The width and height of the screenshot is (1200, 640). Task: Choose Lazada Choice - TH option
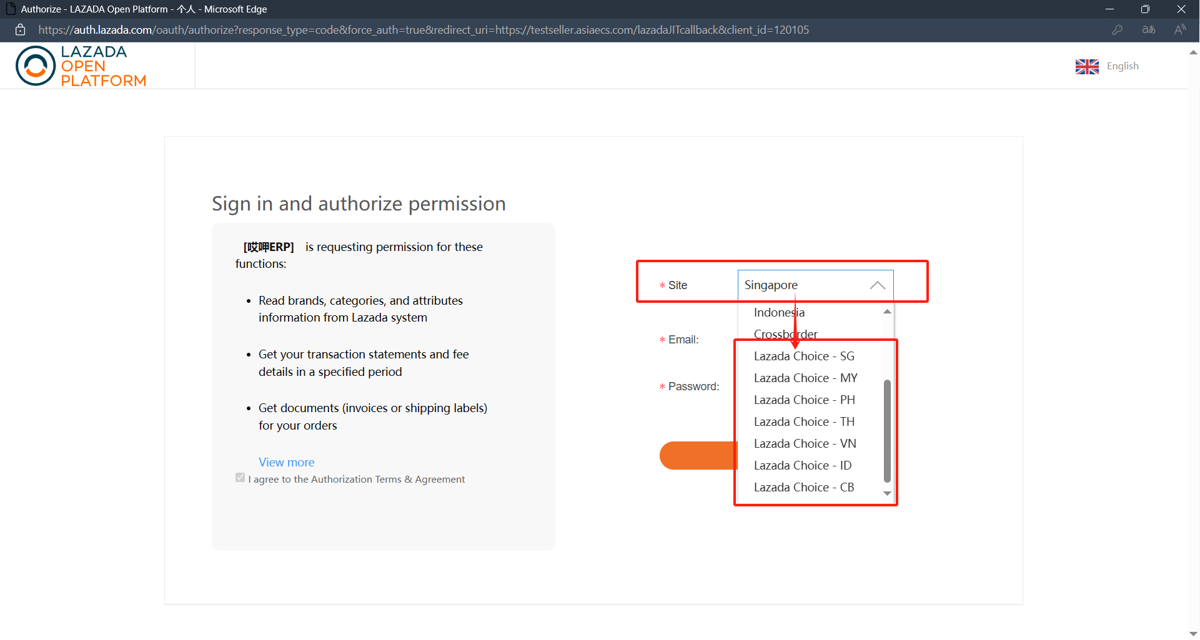coord(804,421)
